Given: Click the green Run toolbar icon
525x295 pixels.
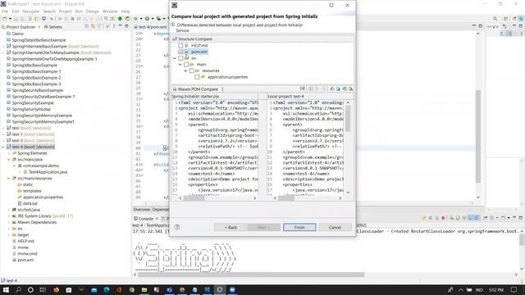Looking at the screenshot, I should (x=147, y=19).
